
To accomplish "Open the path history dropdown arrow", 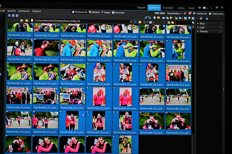I will click(x=131, y=22).
